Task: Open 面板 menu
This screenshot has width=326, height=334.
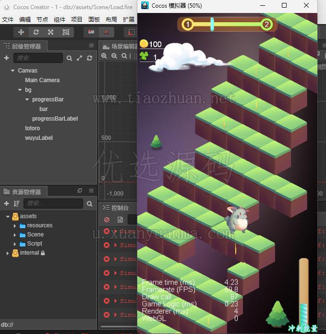Action: (94, 20)
